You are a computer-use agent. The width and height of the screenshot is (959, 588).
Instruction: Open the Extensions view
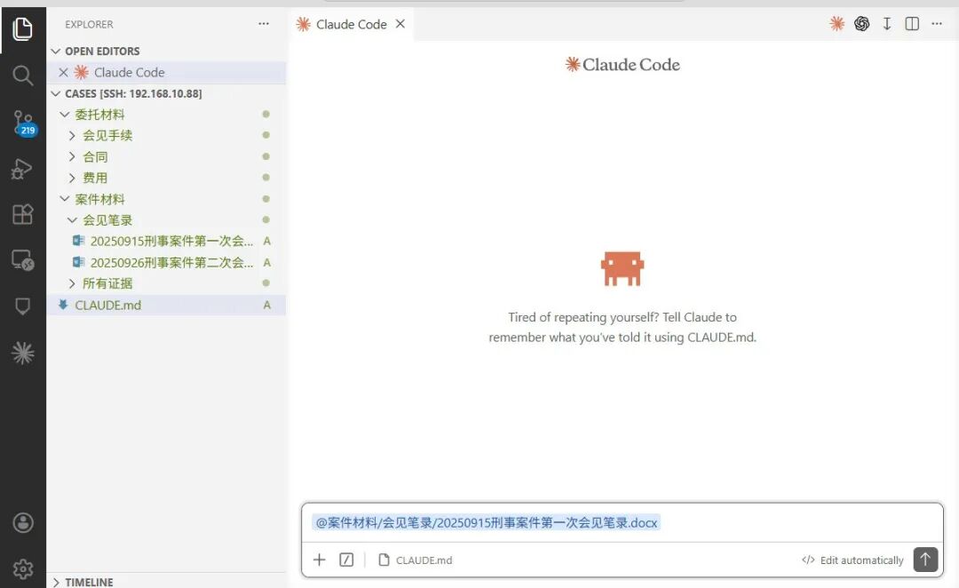click(x=22, y=214)
